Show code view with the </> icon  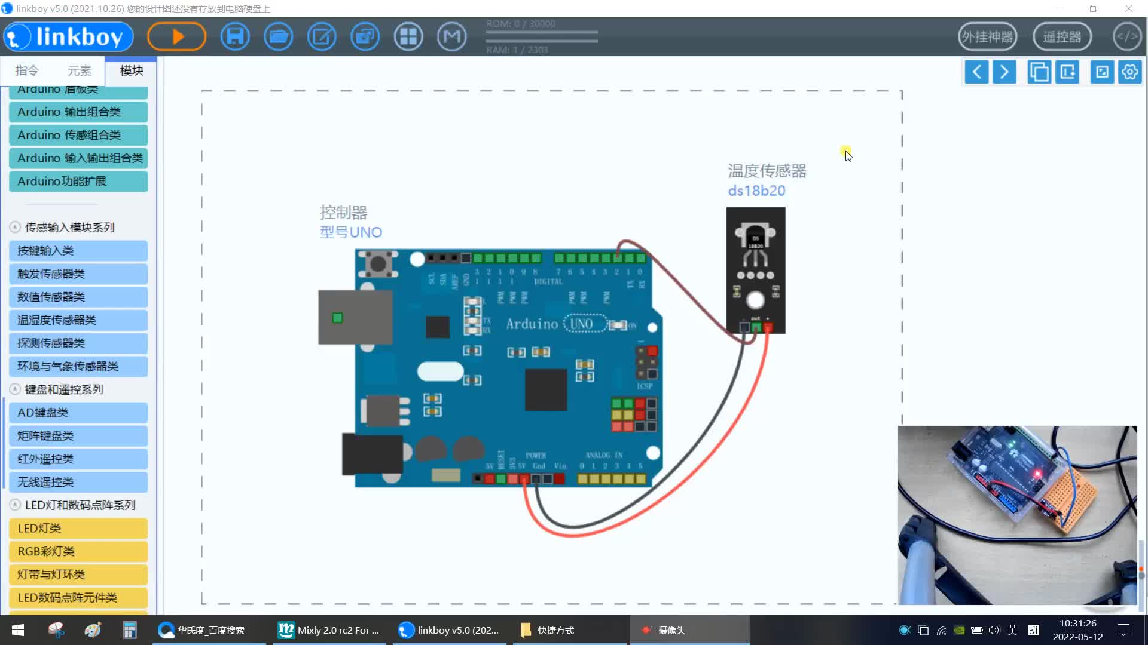(x=1127, y=37)
